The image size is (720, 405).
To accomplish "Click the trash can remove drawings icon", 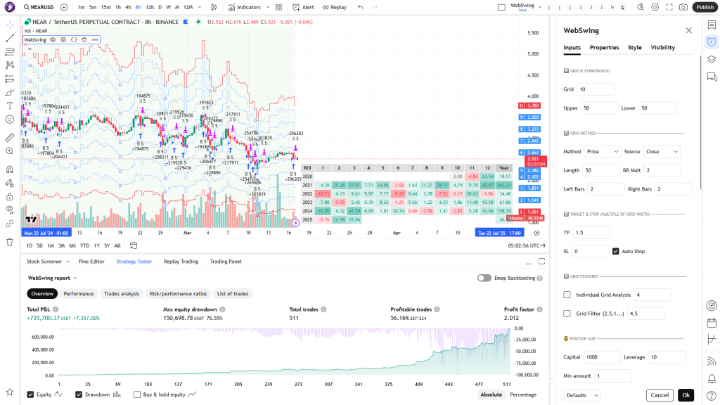I will point(10,242).
